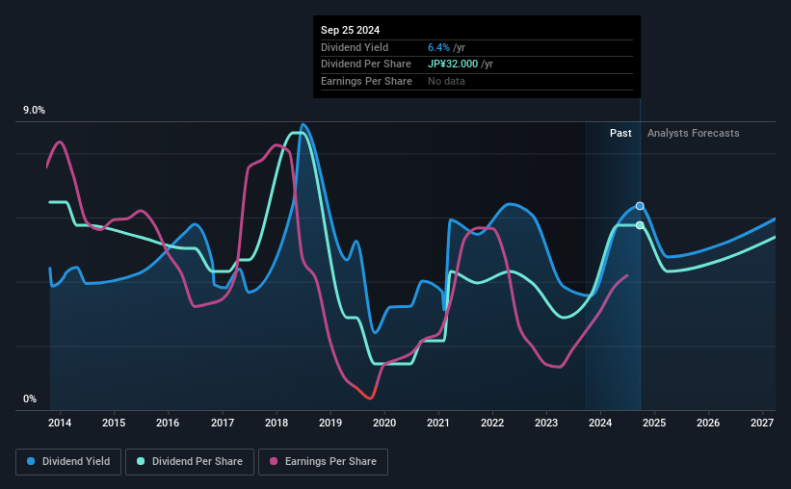Click the Analysts Forecasts label
This screenshot has height=489, width=791.
pos(693,133)
